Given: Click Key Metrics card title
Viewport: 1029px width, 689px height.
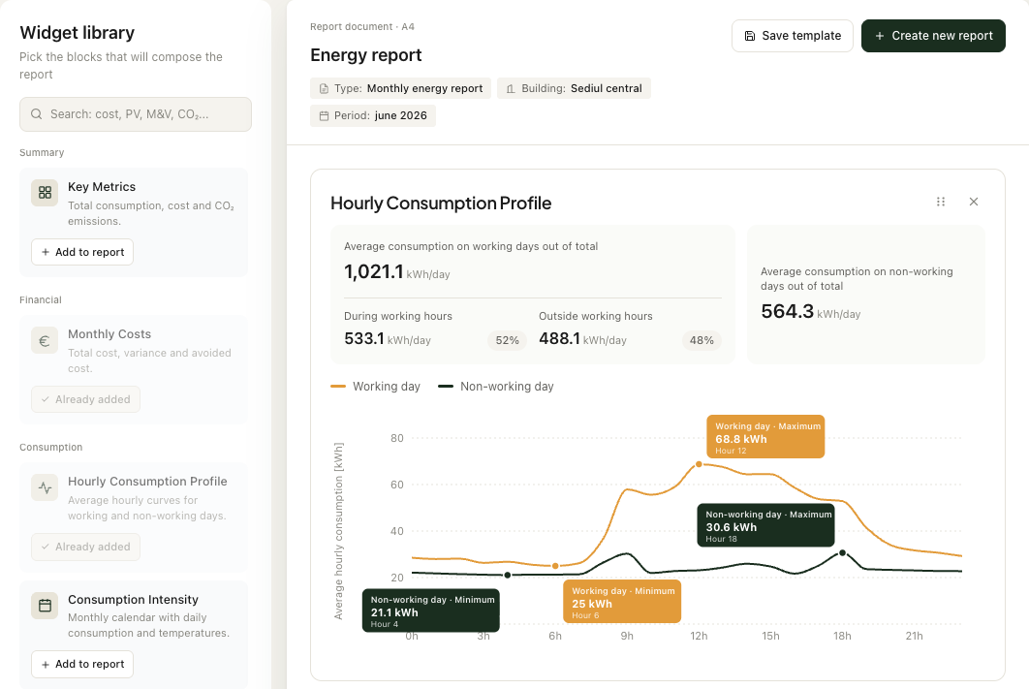Looking at the screenshot, I should 102,187.
